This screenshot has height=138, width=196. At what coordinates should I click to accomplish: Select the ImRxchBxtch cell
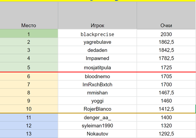click(x=97, y=85)
